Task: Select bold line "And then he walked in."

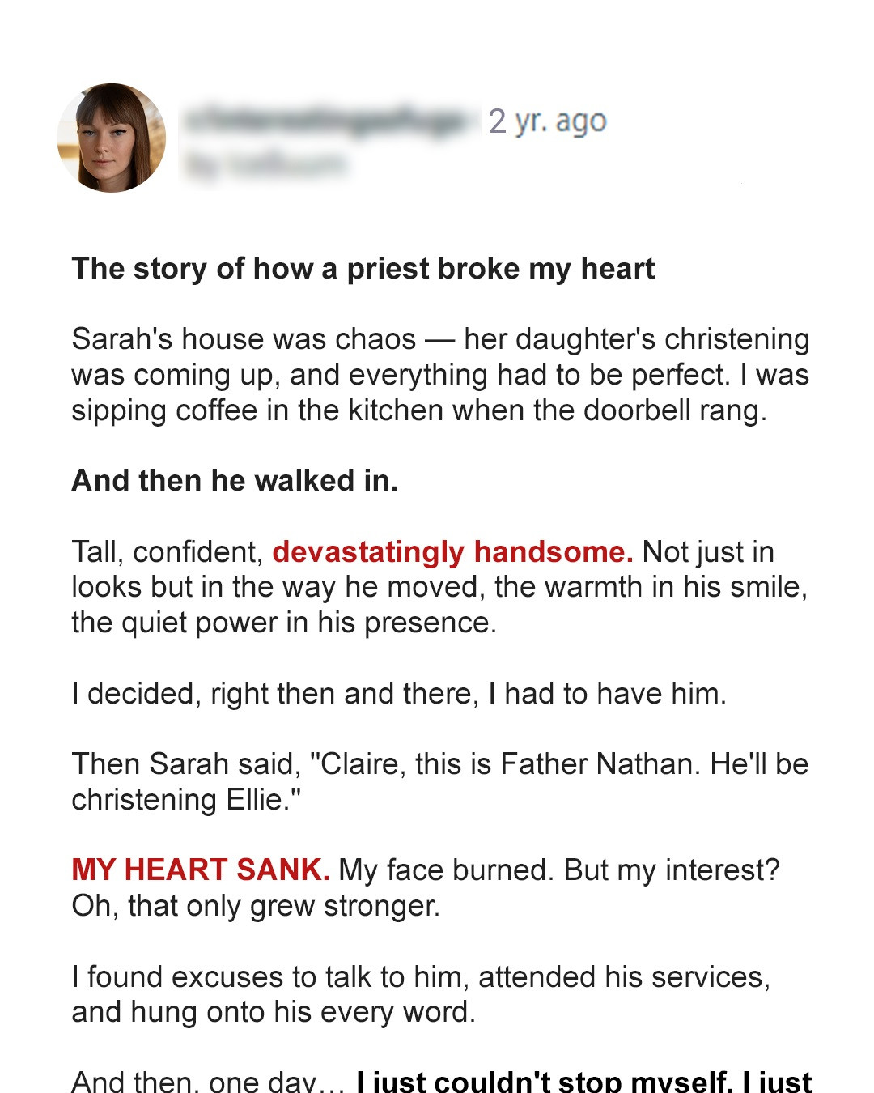Action: (235, 481)
